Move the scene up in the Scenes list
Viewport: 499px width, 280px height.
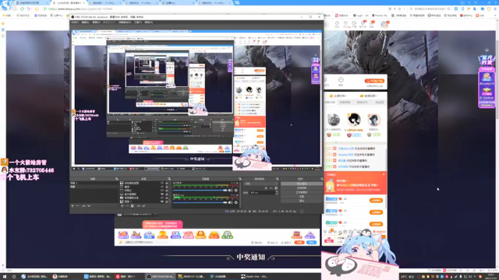83,205
